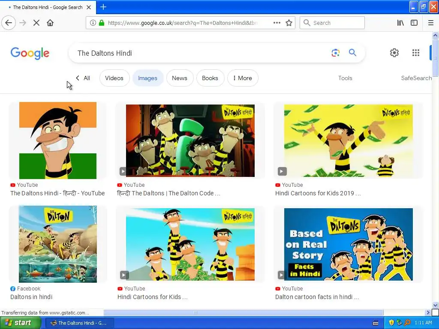Open the SafeSearch setting
The image size is (439, 329).
(416, 78)
